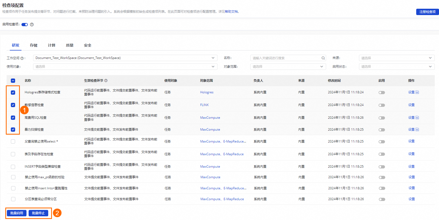Click 设置 link in 表及字段存在性检查 row
Screen dimensions: 439x220
click(x=411, y=154)
